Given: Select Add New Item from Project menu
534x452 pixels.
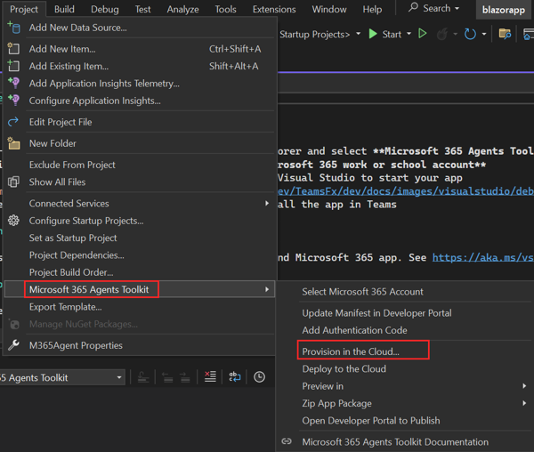Looking at the screenshot, I should [62, 49].
